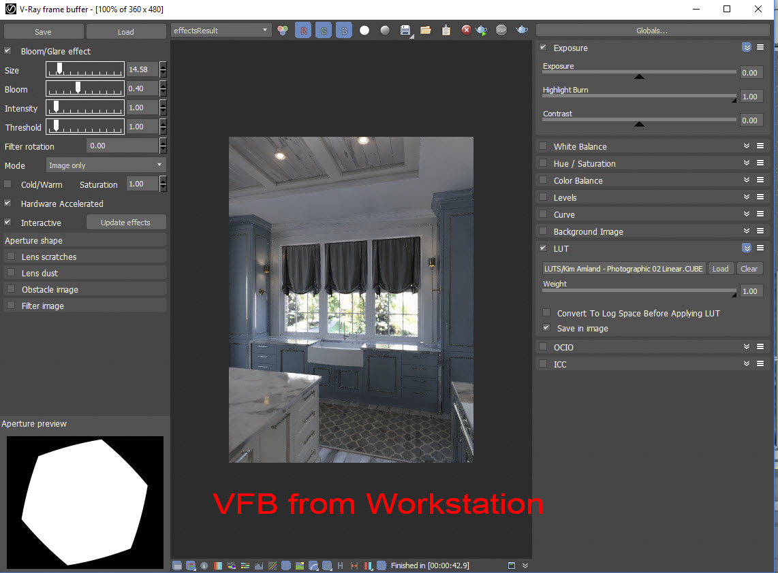The image size is (778, 573).
Task: Open the Globals... button
Action: coord(652,31)
